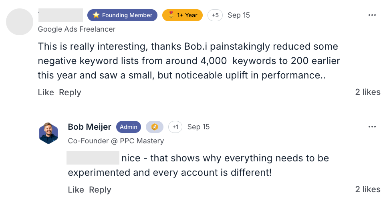Open three-dot menu on the freelancer's comment
The image size is (391, 203).
point(372,15)
